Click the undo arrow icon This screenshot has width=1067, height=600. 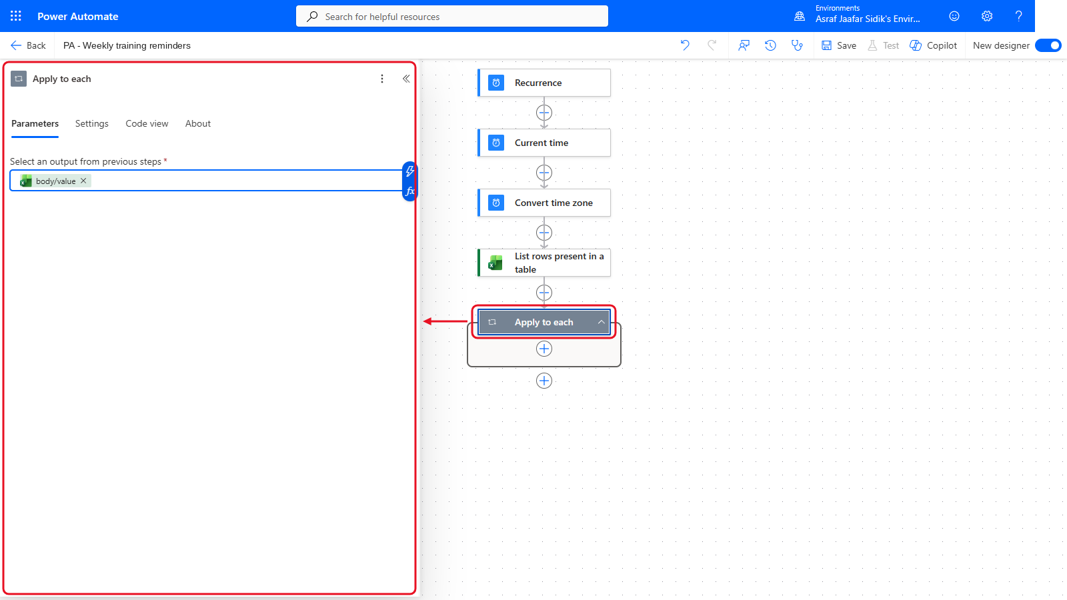tap(685, 45)
